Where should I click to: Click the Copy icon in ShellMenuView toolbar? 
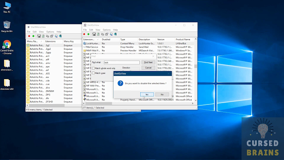(x=47, y=36)
